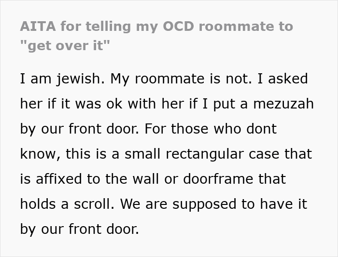Click the word "scroll." in the paragraph
The width and height of the screenshot is (338, 257).
[x=94, y=204]
